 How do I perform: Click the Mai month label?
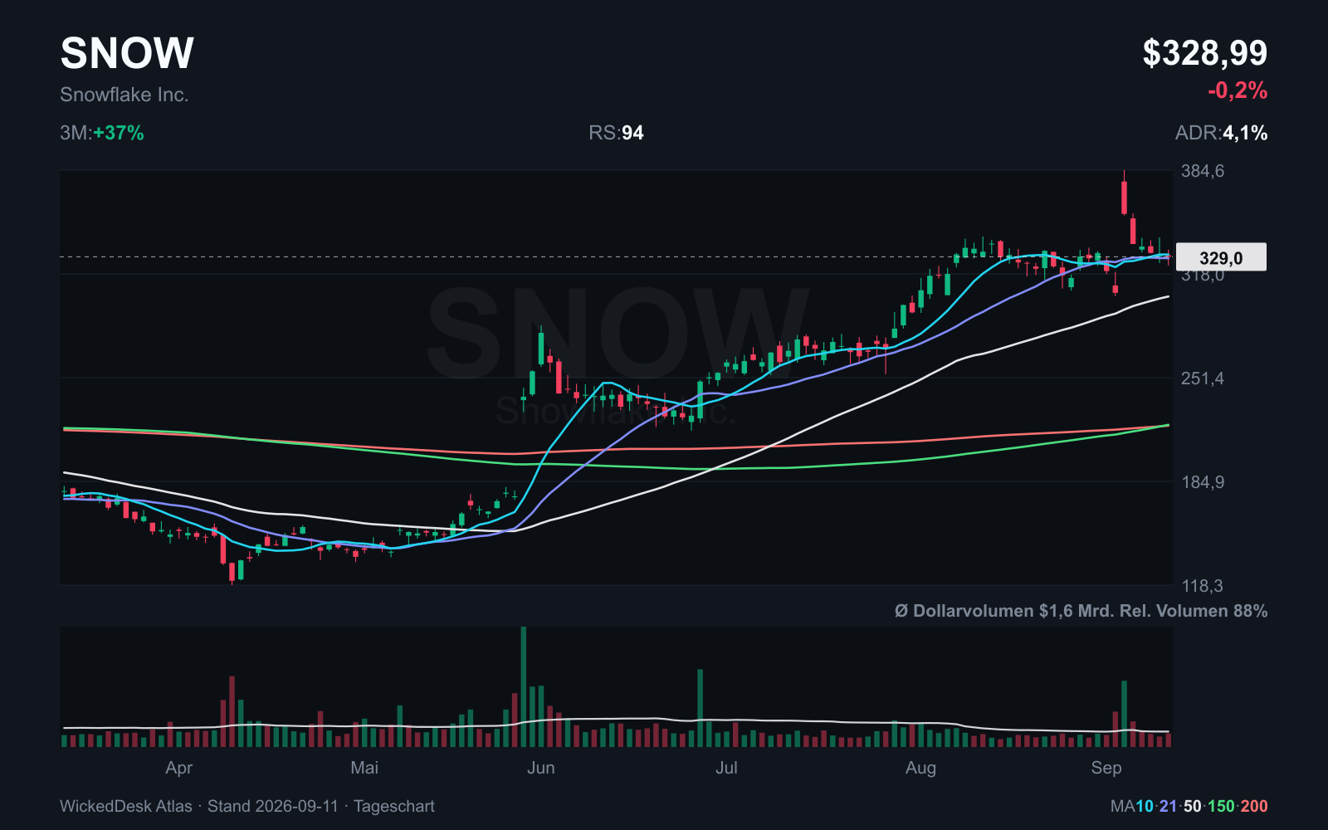(364, 768)
